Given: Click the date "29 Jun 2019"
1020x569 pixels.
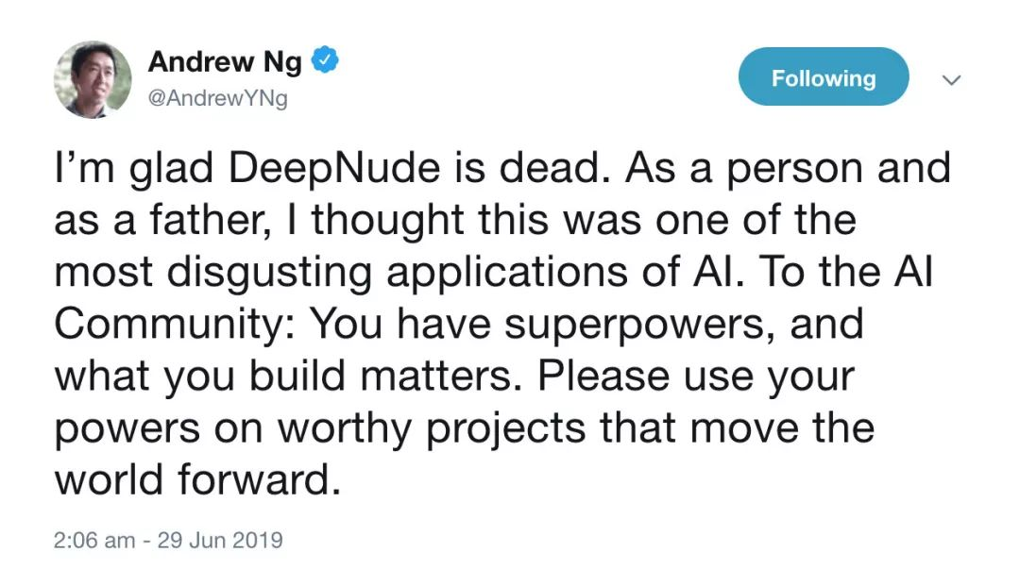Looking at the screenshot, I should point(222,541).
